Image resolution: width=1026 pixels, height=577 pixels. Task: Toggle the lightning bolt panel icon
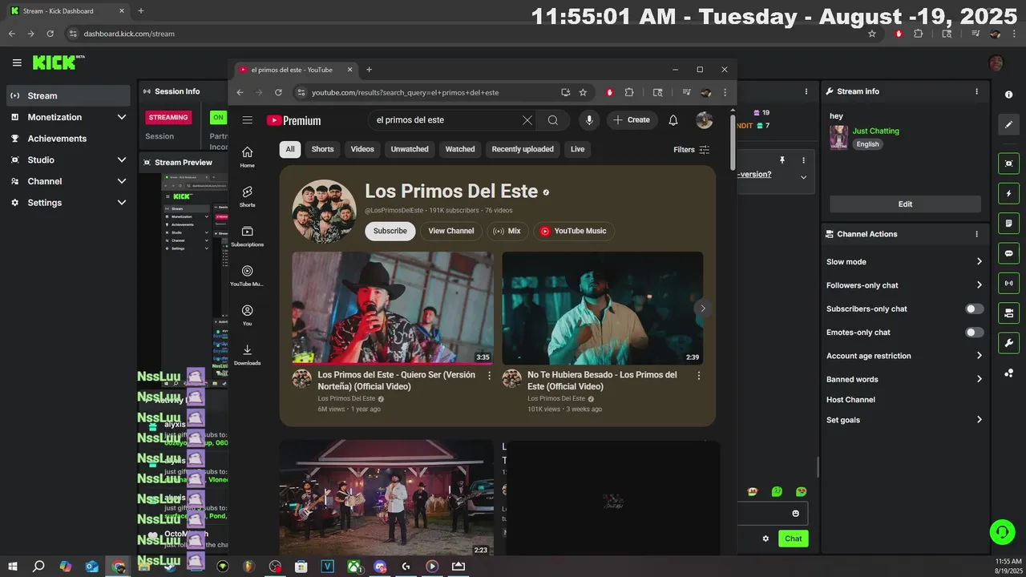click(1008, 193)
